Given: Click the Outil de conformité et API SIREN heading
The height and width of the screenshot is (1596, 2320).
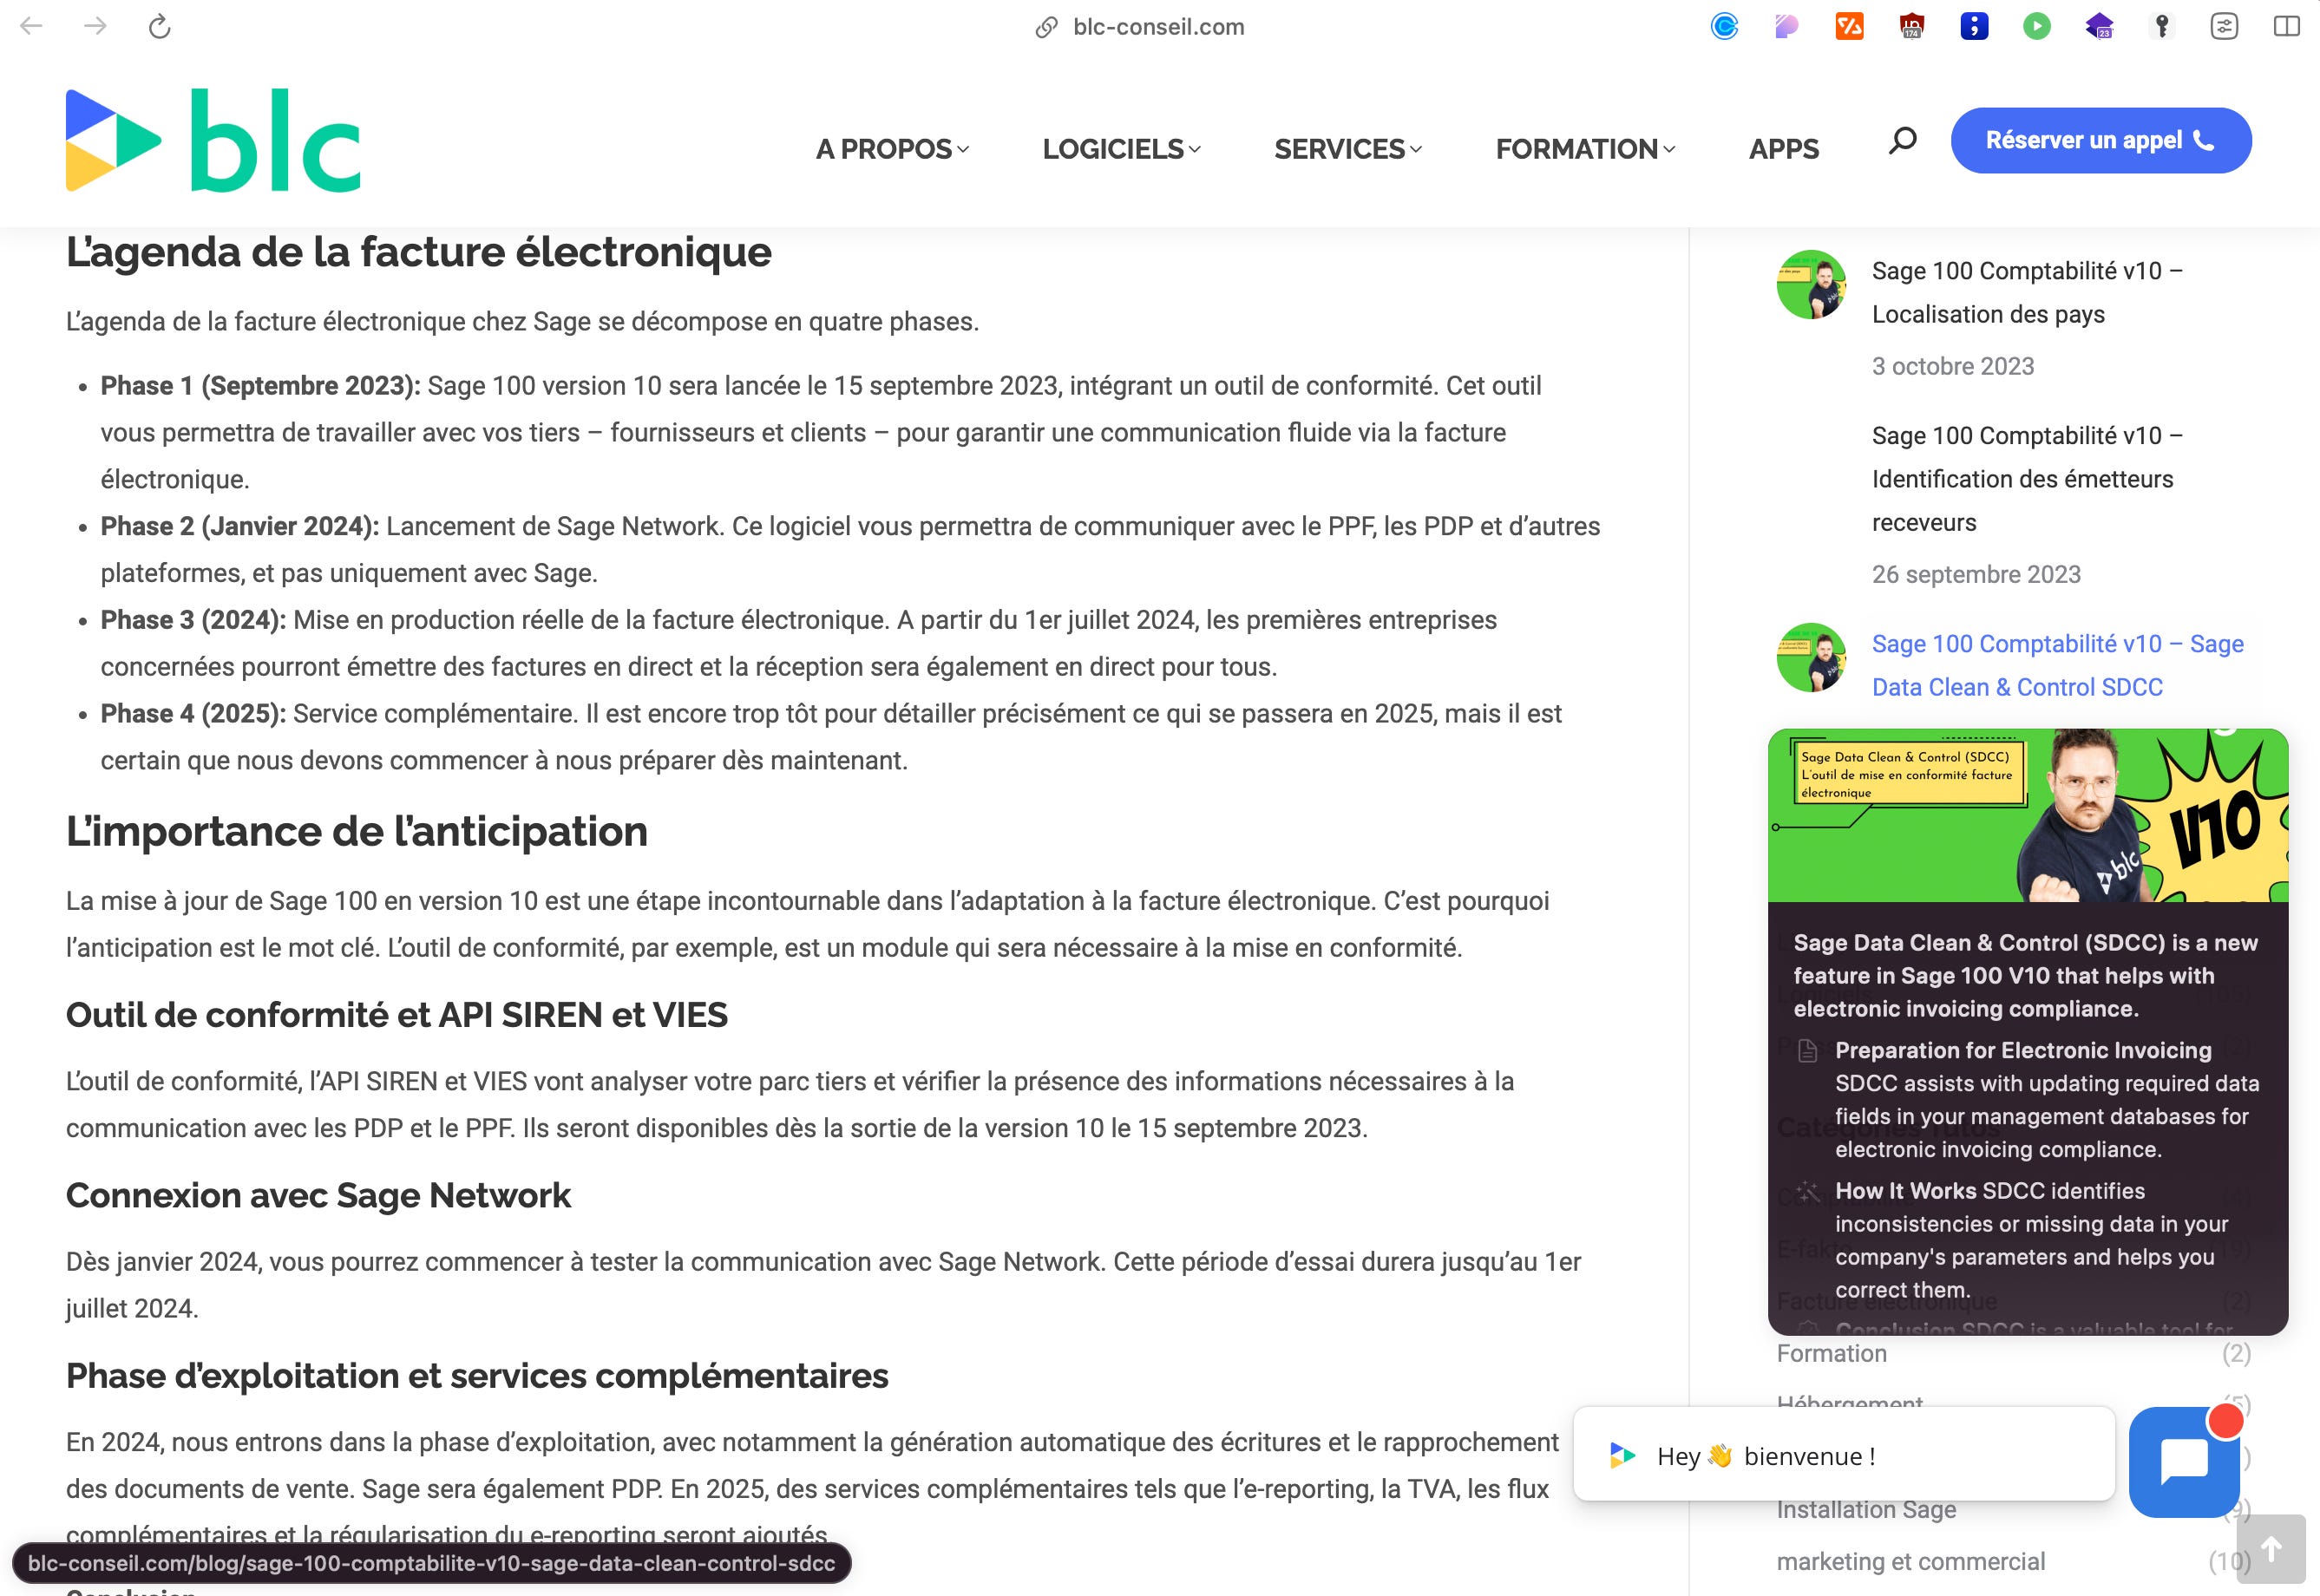Looking at the screenshot, I should click(396, 1015).
